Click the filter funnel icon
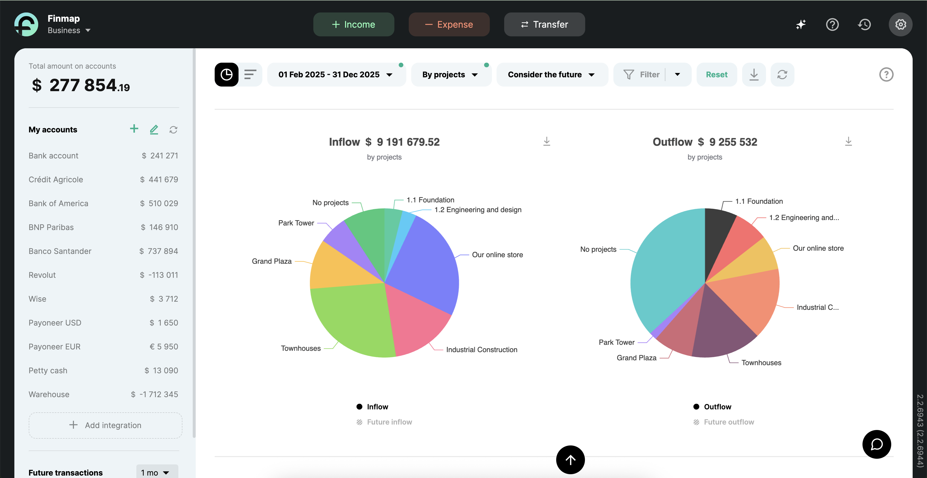927x478 pixels. [629, 75]
